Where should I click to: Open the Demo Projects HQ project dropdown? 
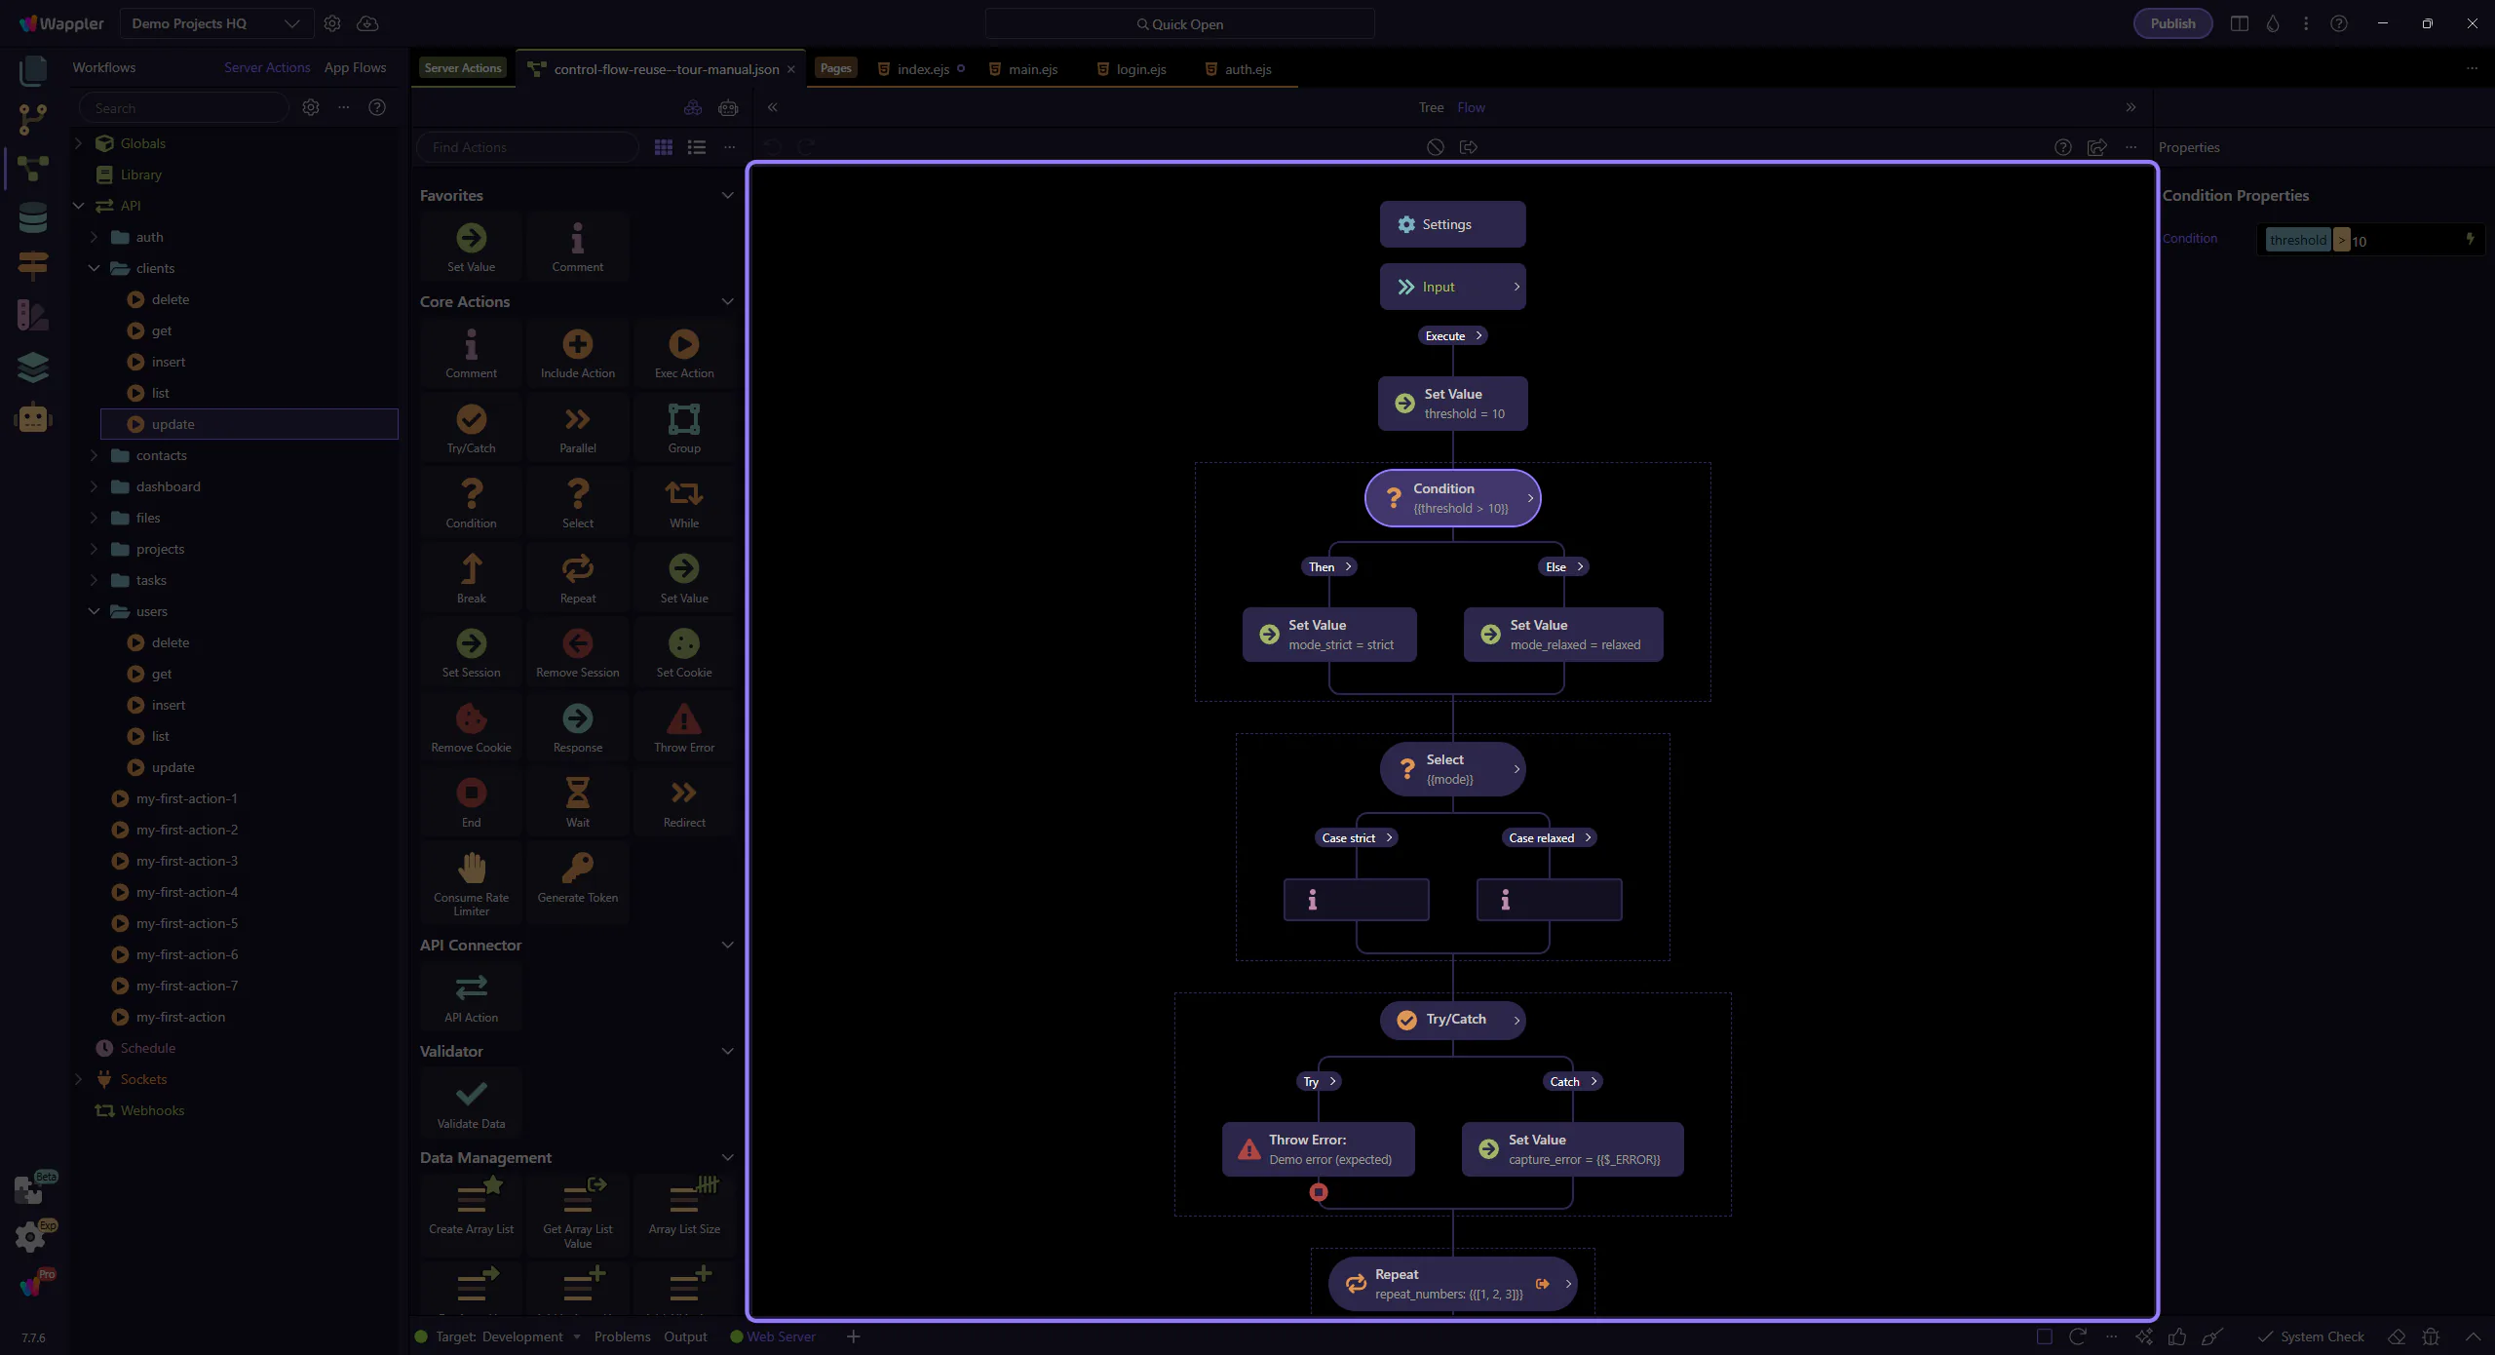pyautogui.click(x=215, y=23)
